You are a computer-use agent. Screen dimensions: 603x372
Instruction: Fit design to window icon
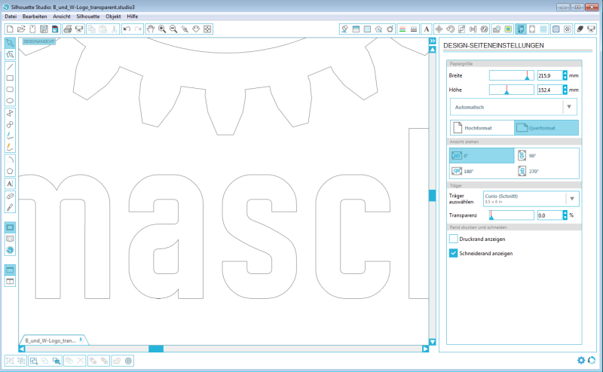(207, 29)
